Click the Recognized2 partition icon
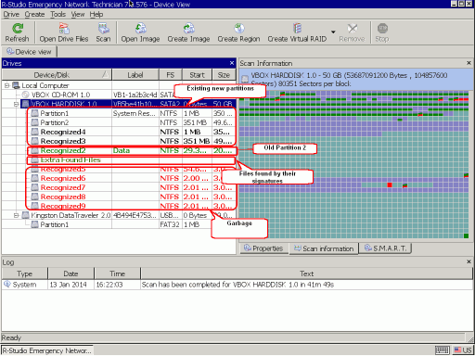Image resolution: width=475 pixels, height=356 pixels. pos(34,150)
